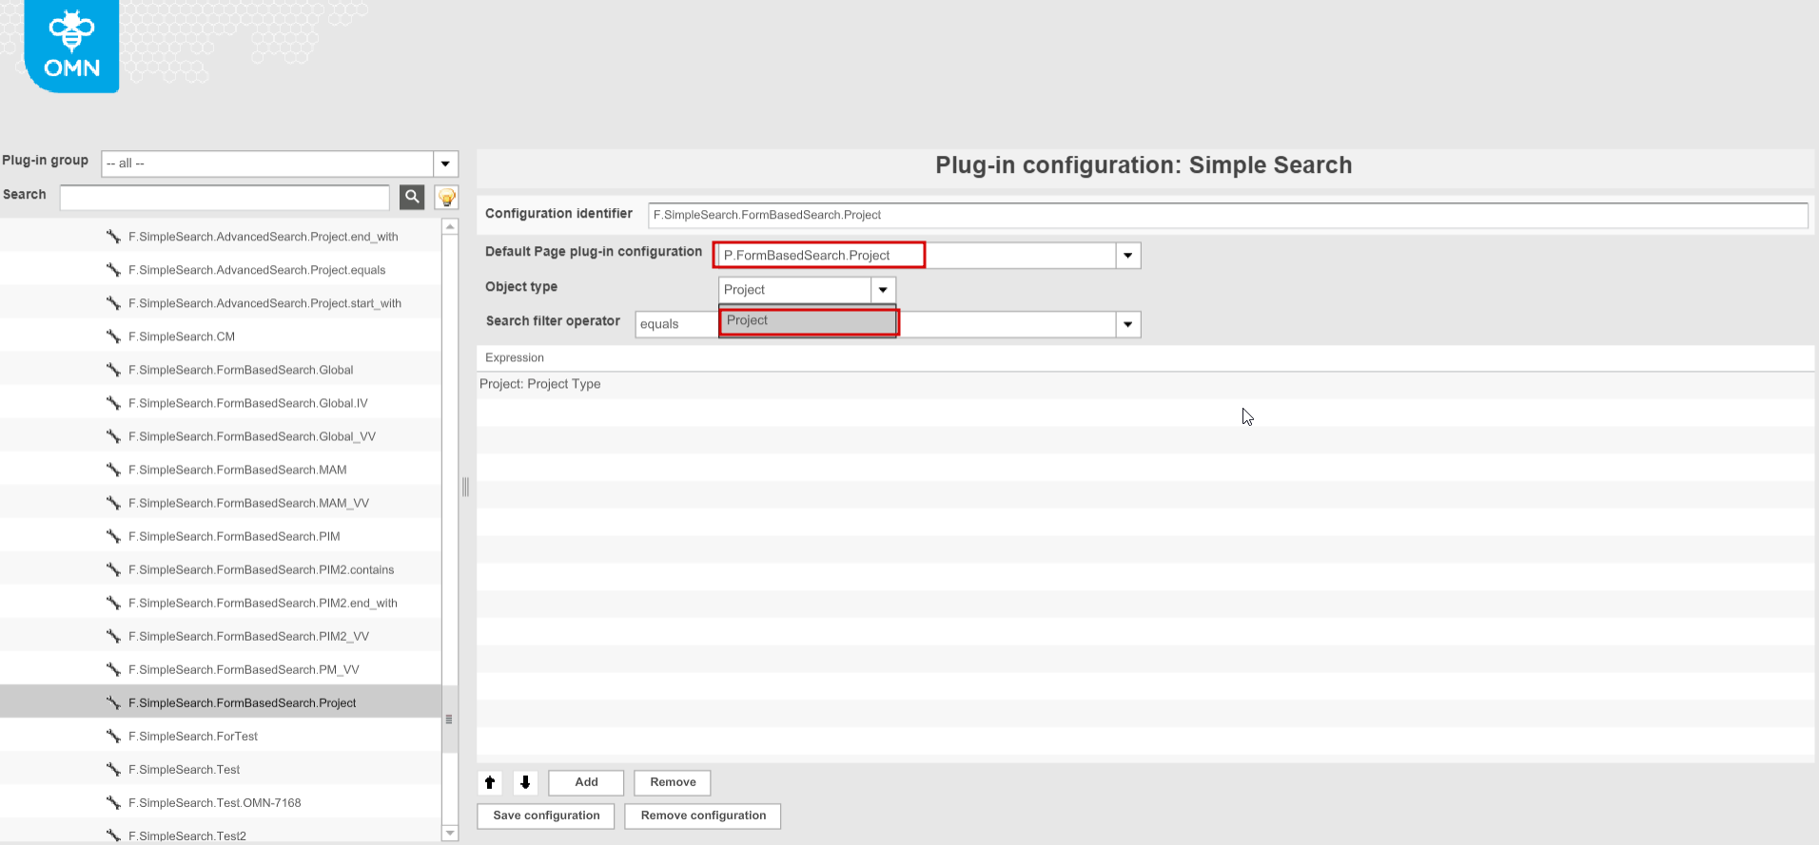Click wrench icon of F.SimpleSearch.FormBasedSearch.Global.IV
Viewport: 1819px width, 845px height.
(113, 403)
